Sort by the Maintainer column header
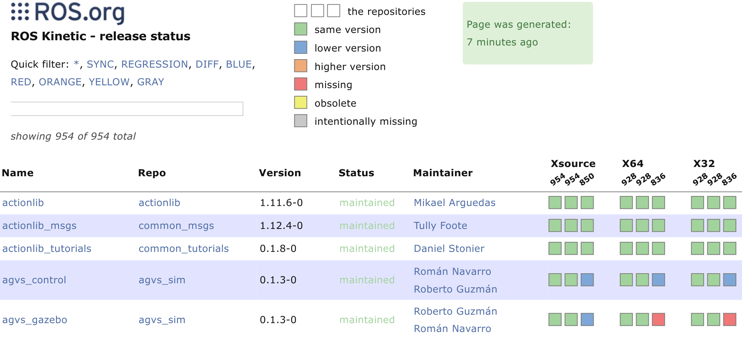The width and height of the screenshot is (742, 338). pyautogui.click(x=443, y=173)
